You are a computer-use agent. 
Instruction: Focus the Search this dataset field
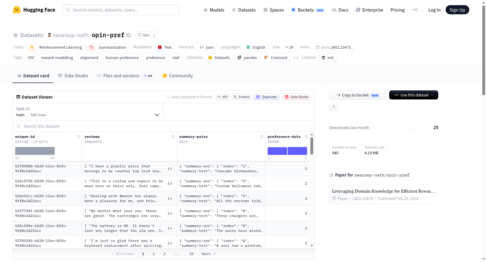163,126
